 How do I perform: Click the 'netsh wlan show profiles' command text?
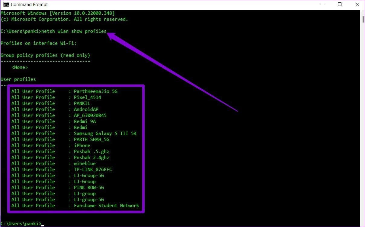coord(74,31)
